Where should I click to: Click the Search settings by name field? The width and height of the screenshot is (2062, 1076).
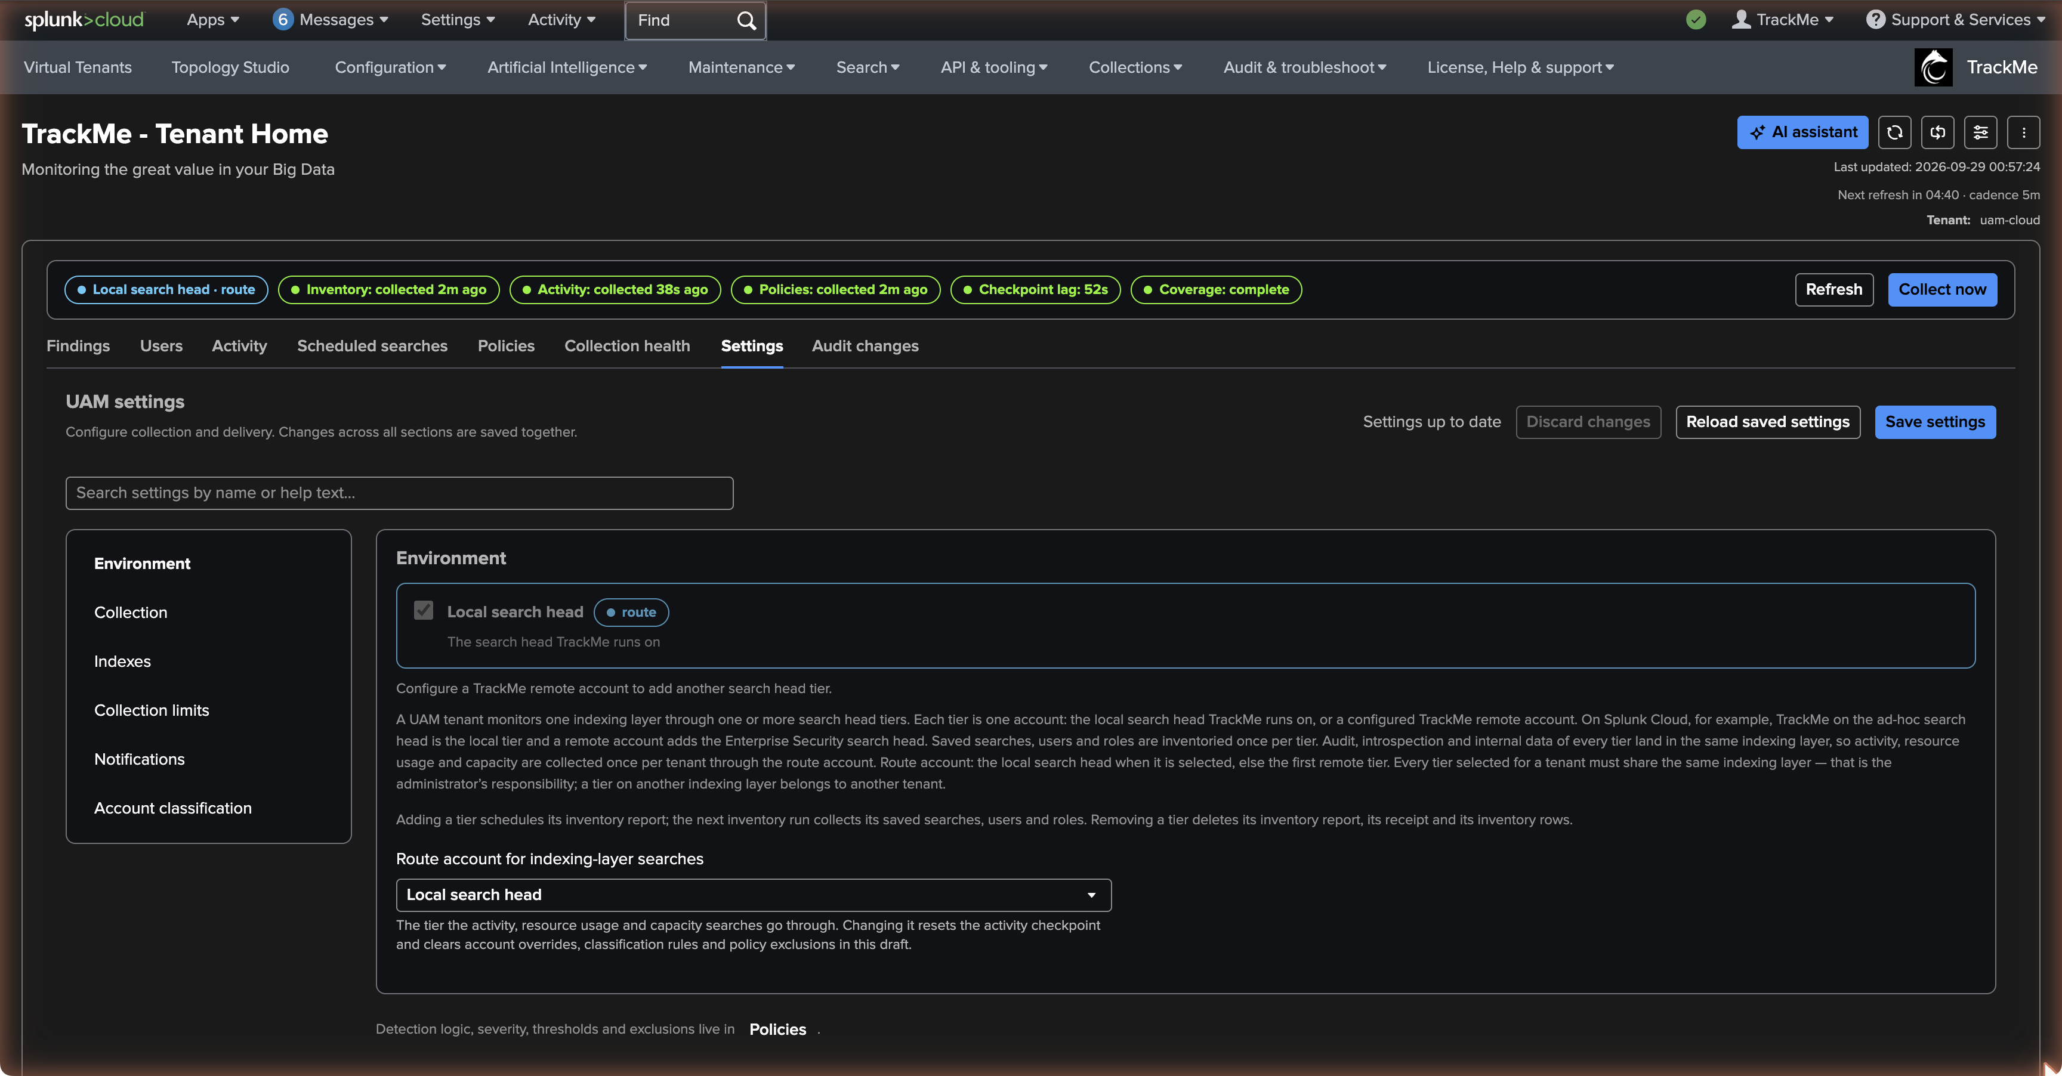click(x=399, y=493)
